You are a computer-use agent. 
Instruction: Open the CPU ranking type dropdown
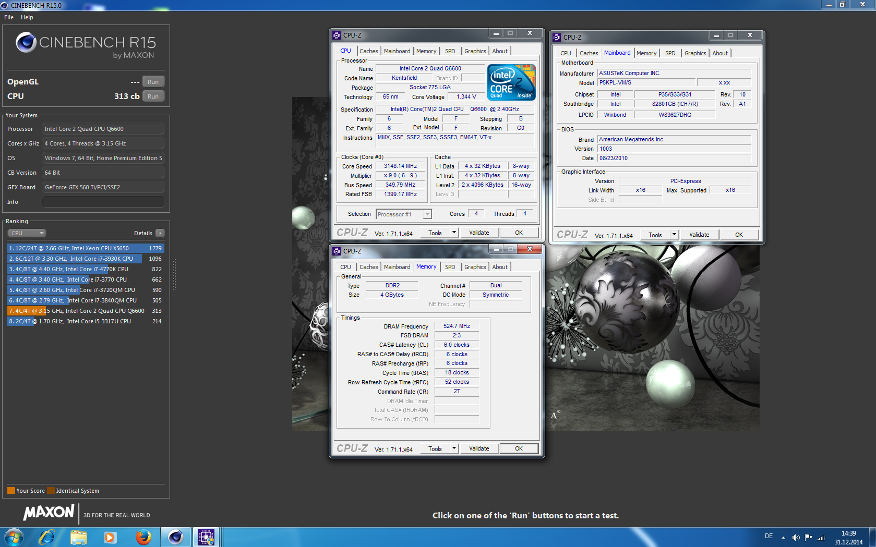click(27, 233)
